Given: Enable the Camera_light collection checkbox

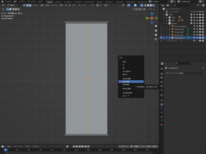Looking at the screenshot, I should [191, 12].
